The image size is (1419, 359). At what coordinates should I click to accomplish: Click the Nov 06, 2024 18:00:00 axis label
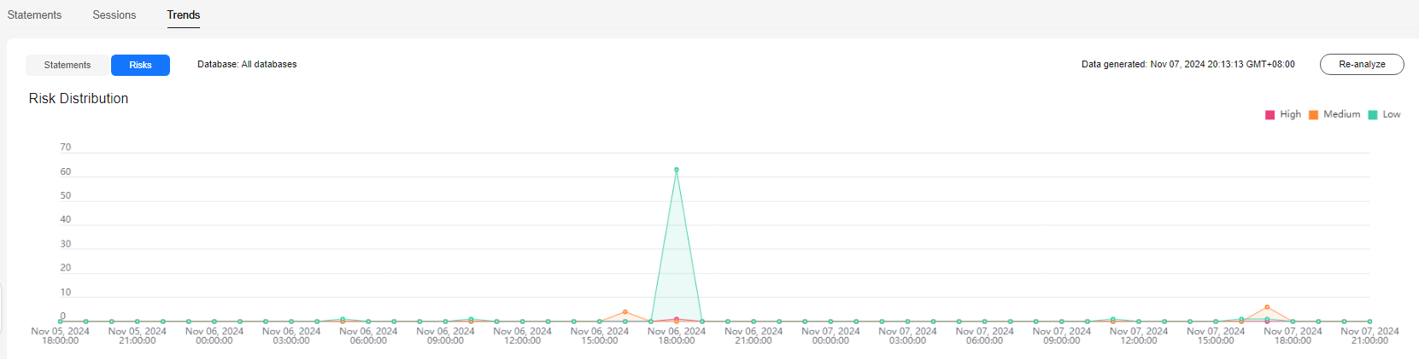click(x=677, y=336)
